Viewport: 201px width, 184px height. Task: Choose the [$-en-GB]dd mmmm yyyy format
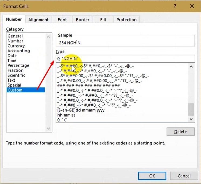click(x=81, y=110)
